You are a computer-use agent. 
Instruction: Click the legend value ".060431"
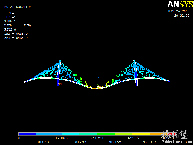[x=43, y=142]
